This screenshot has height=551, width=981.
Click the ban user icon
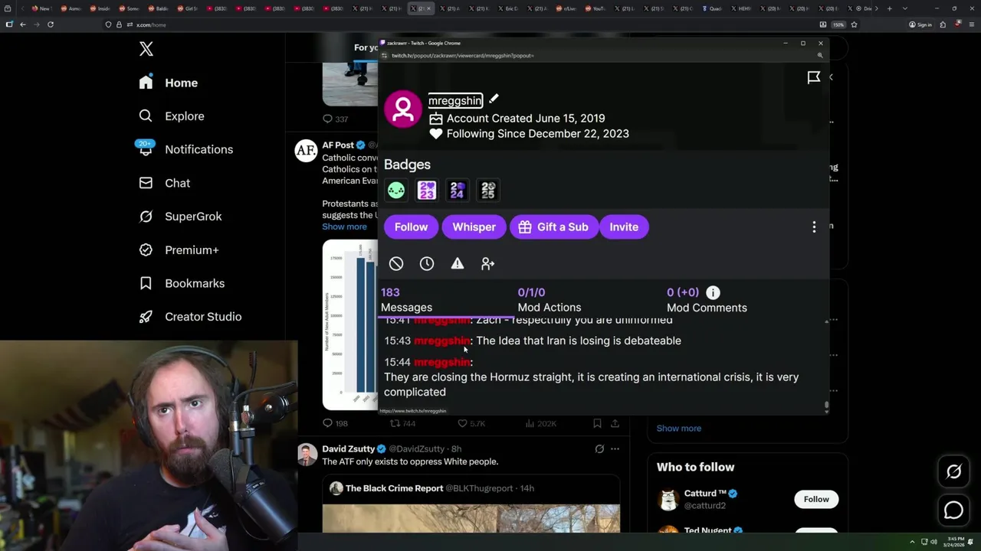point(396,263)
